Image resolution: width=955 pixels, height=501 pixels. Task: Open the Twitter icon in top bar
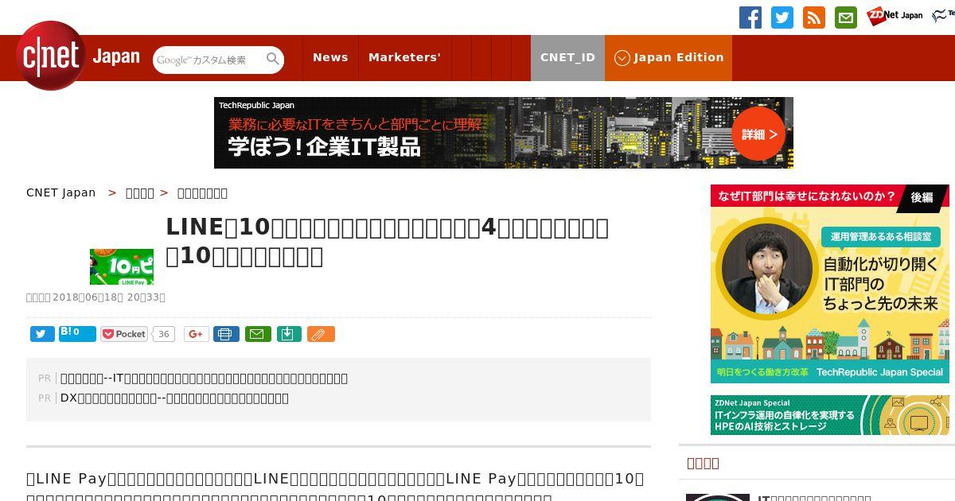click(x=782, y=17)
